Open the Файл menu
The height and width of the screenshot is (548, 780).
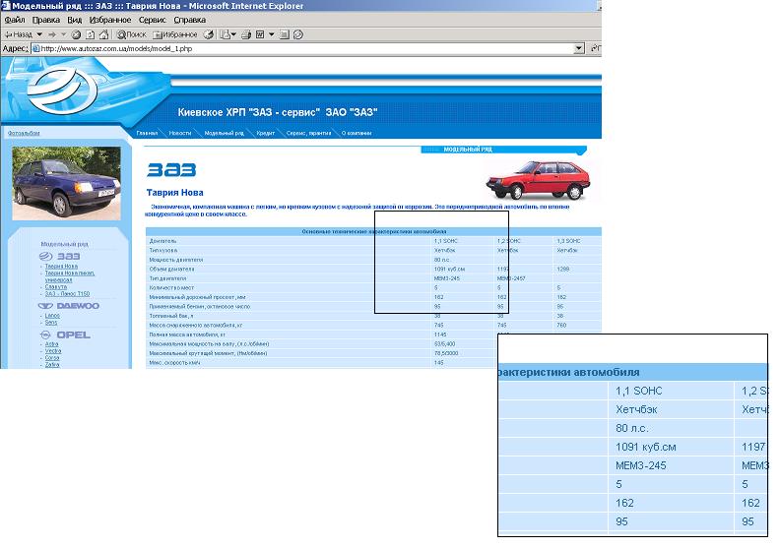point(14,20)
